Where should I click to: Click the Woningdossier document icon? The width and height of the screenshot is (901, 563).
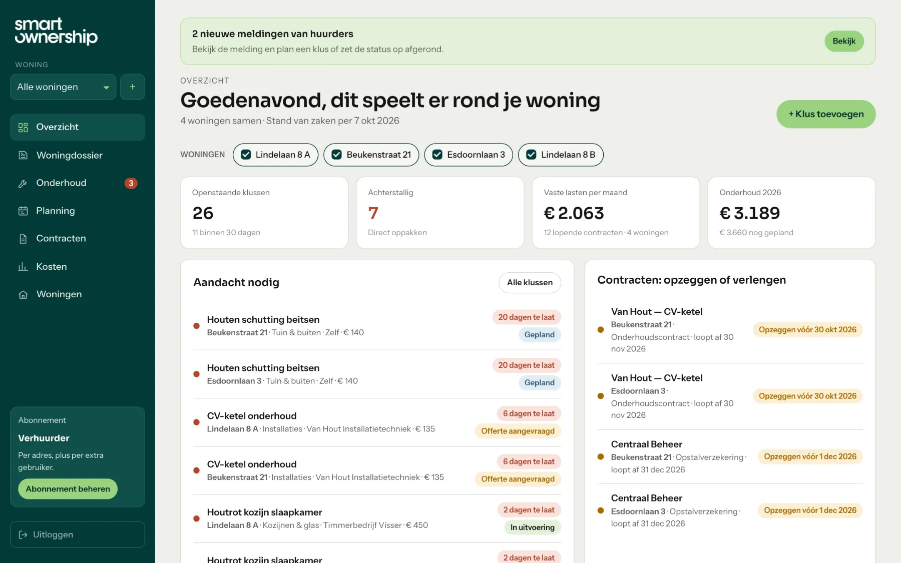coord(23,155)
